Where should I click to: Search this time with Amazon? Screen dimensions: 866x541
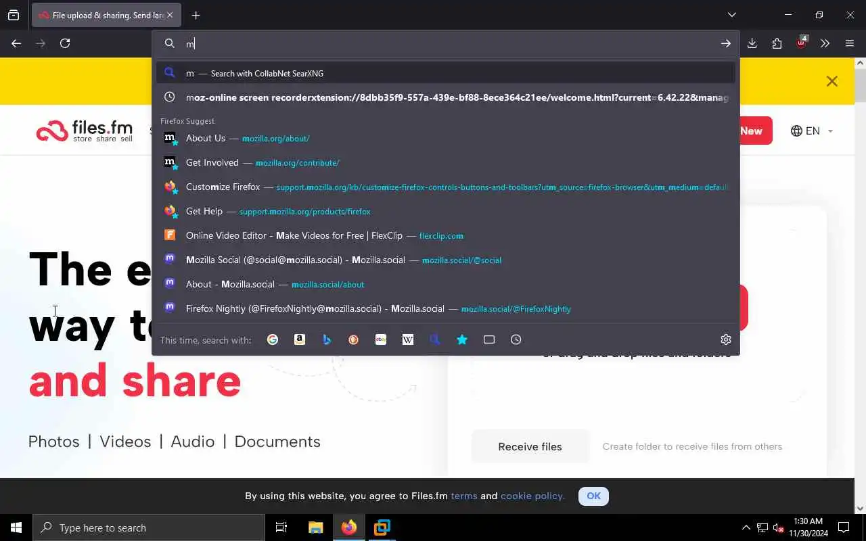pos(300,339)
